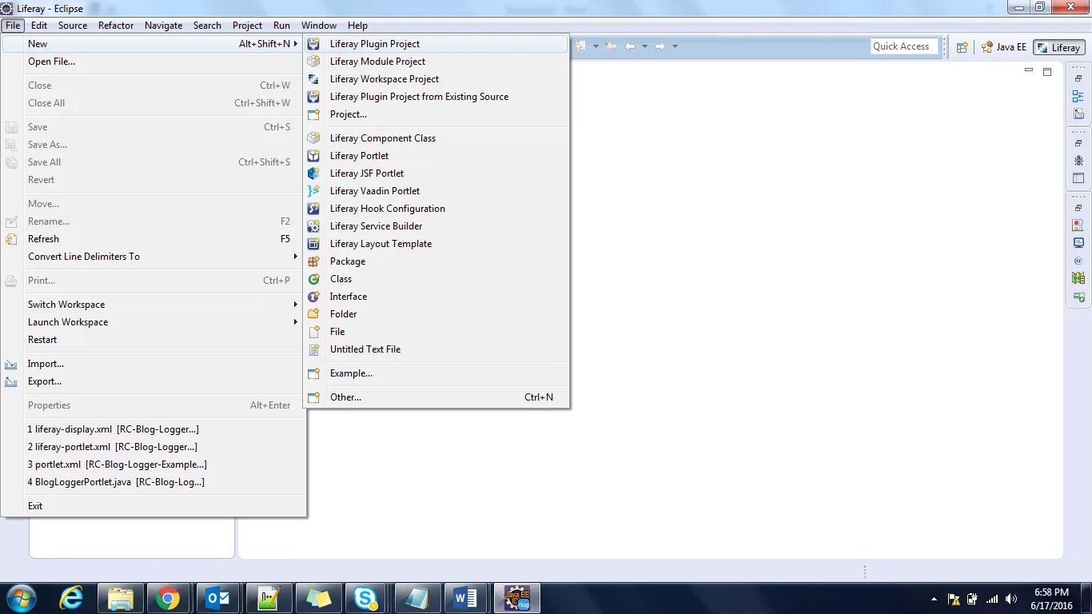Expand the Launch Workspace submenu

click(x=295, y=322)
